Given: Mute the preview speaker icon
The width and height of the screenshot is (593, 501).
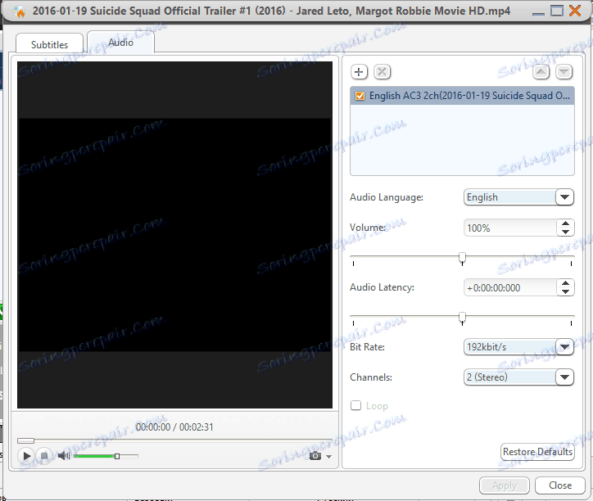Looking at the screenshot, I should (64, 456).
